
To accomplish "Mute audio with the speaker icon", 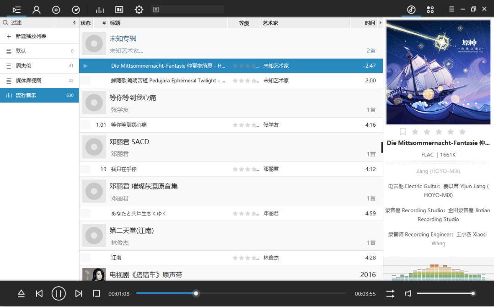I will [x=408, y=294].
